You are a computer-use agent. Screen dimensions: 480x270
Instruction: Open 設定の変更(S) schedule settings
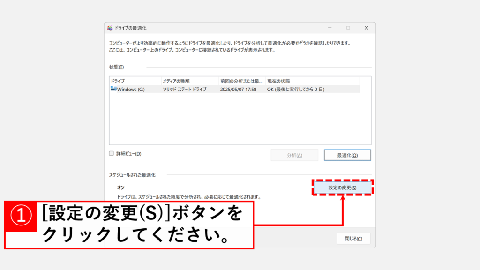(x=342, y=187)
